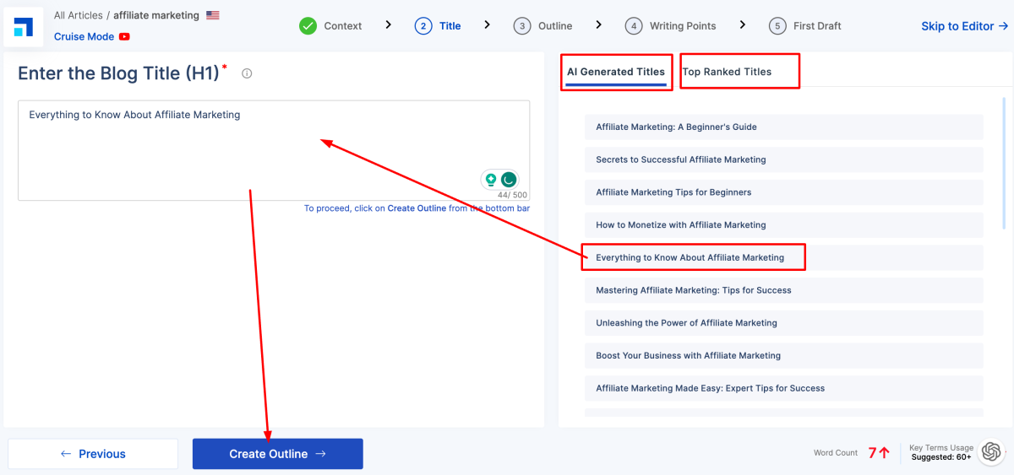
Task: Click the green lightbulb icon in title box
Action: pyautogui.click(x=490, y=180)
